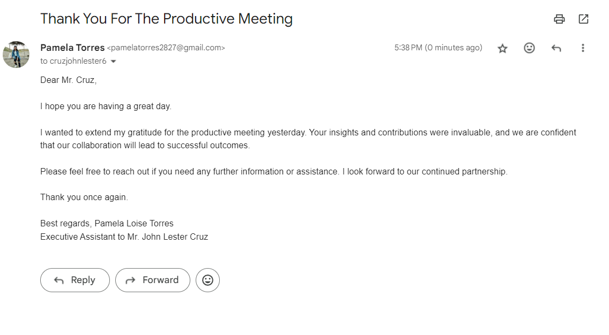This screenshot has width=609, height=335.
Task: Add emoji reaction next to the star
Action: point(529,48)
